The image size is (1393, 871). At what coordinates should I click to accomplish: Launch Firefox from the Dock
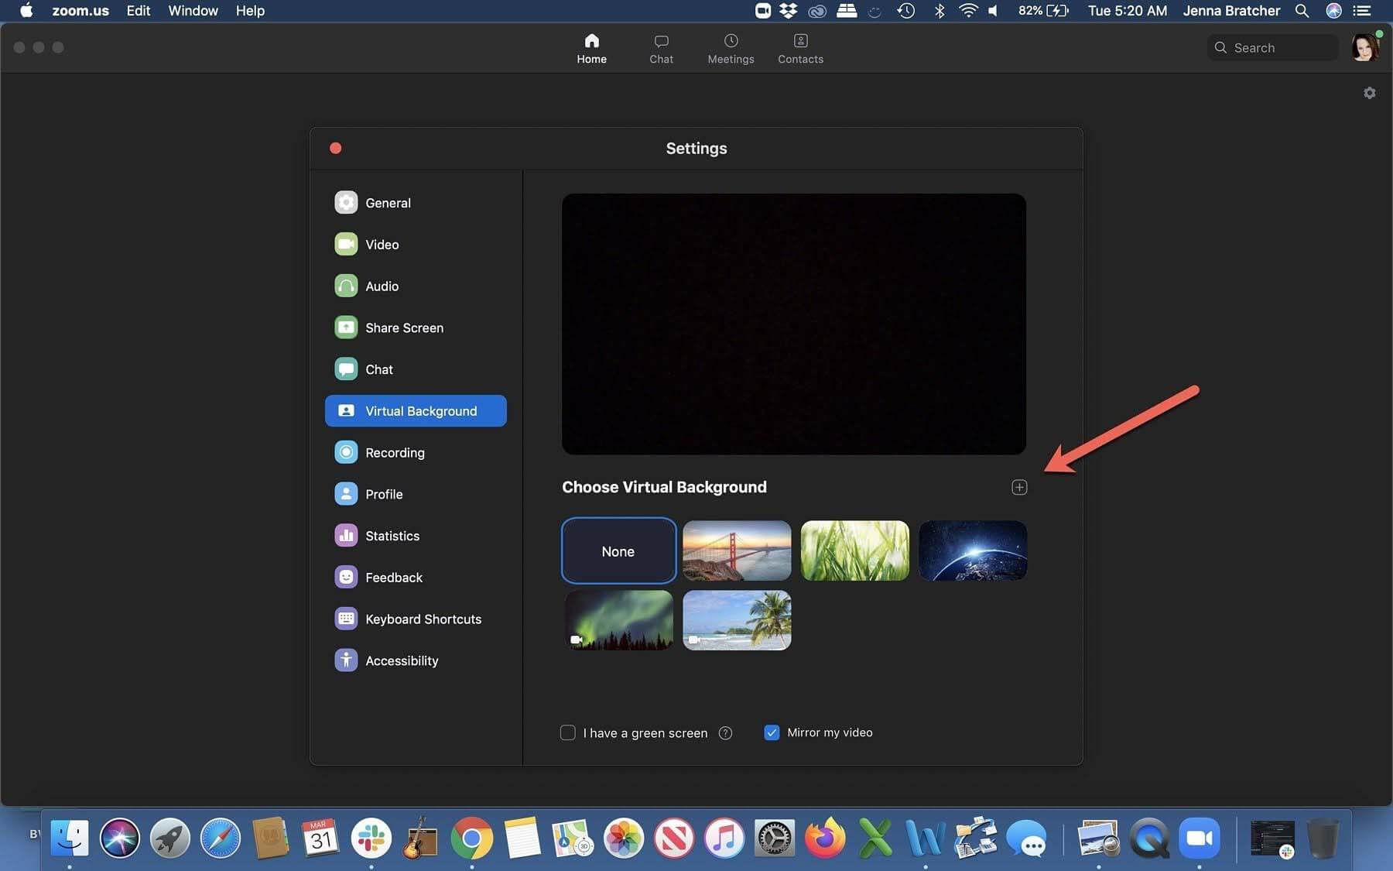tap(825, 838)
